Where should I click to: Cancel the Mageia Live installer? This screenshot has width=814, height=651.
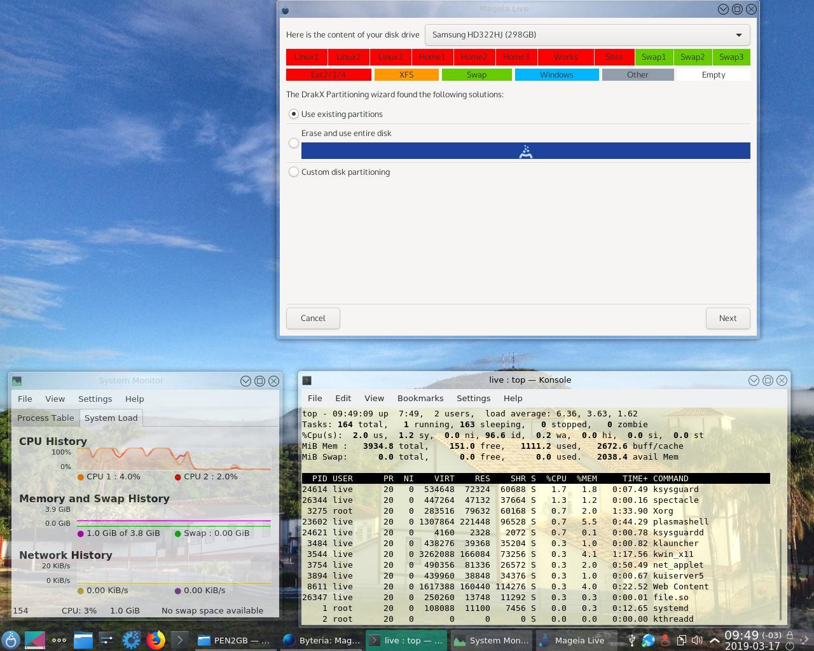point(313,319)
